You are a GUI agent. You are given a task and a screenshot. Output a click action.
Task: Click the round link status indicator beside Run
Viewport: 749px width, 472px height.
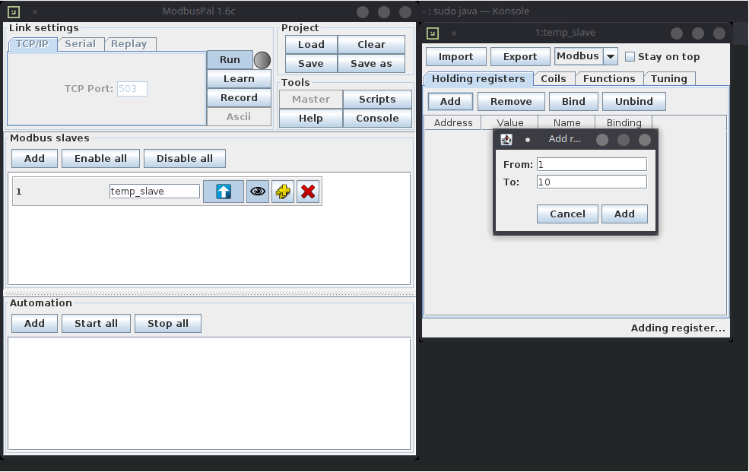tap(262, 60)
